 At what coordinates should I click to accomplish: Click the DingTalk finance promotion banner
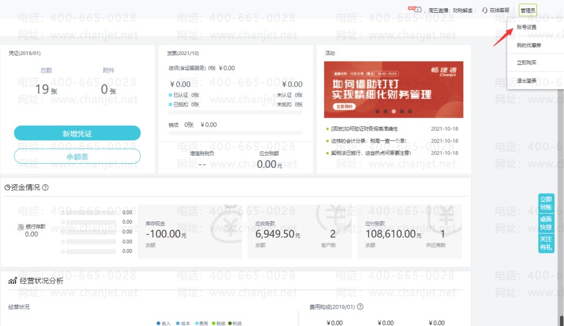coord(393,90)
